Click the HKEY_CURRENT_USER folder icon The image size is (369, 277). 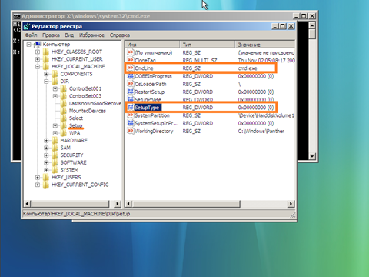tap(46, 59)
